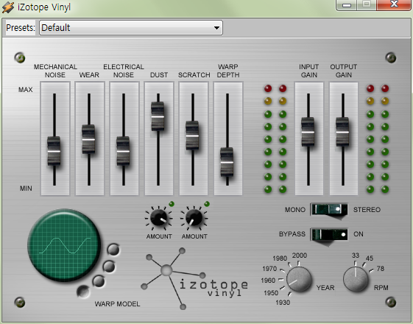The width and height of the screenshot is (413, 324).
Task: Click the Scratch slider handle
Action: click(x=192, y=135)
